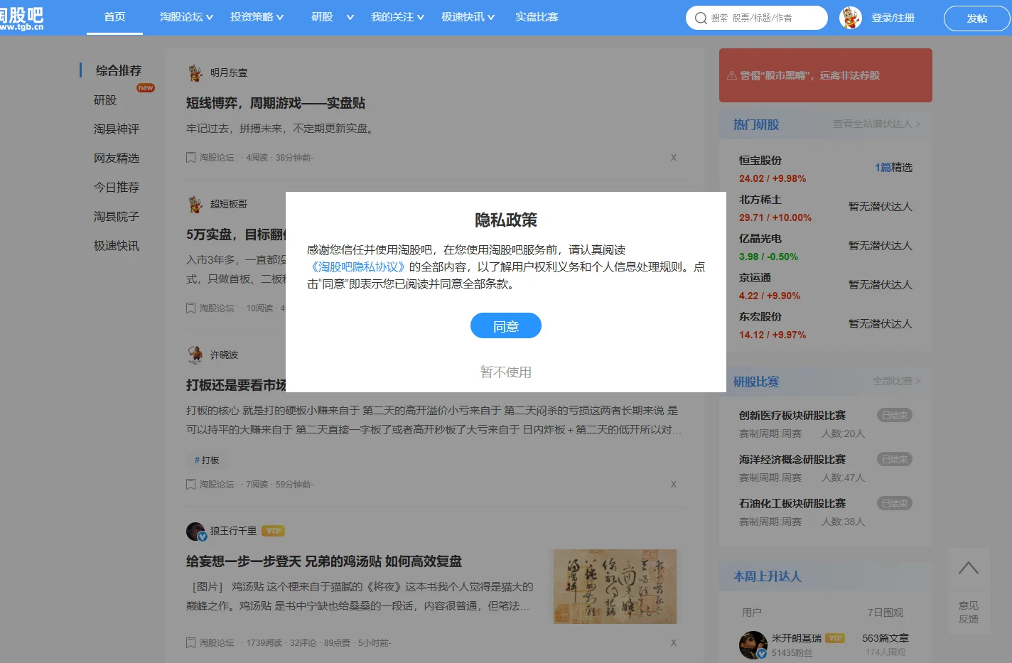Image resolution: width=1012 pixels, height=663 pixels.
Task: Select 淘县院子 in left sidebar
Action: [x=117, y=216]
